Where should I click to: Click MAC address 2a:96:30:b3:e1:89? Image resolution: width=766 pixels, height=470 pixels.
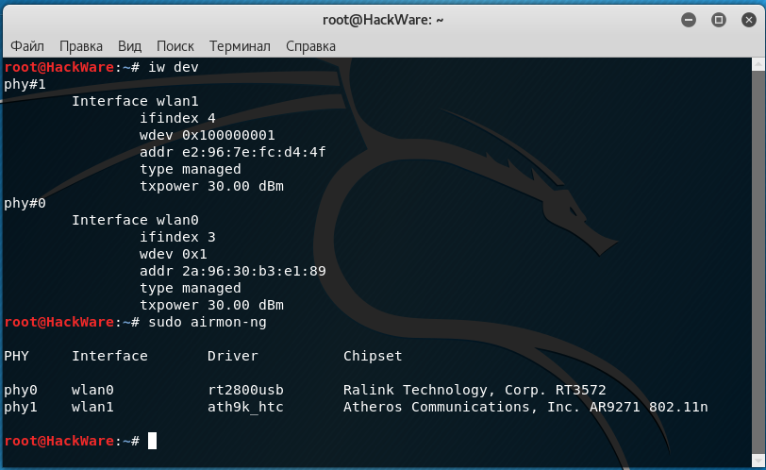[x=254, y=271]
